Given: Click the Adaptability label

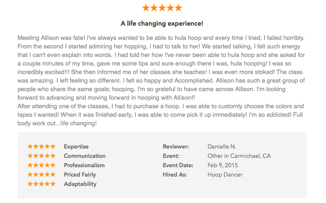Looking at the screenshot, I should pos(80,184).
